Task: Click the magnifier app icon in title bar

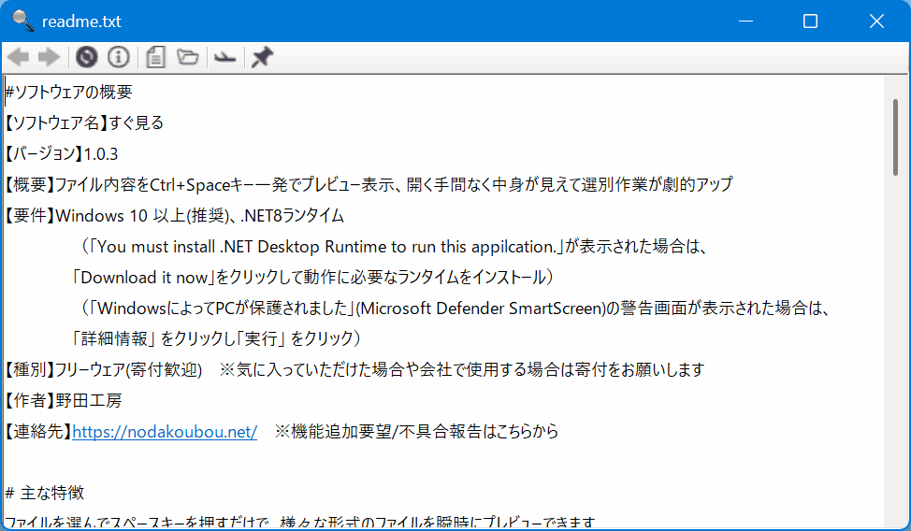Action: 22,21
